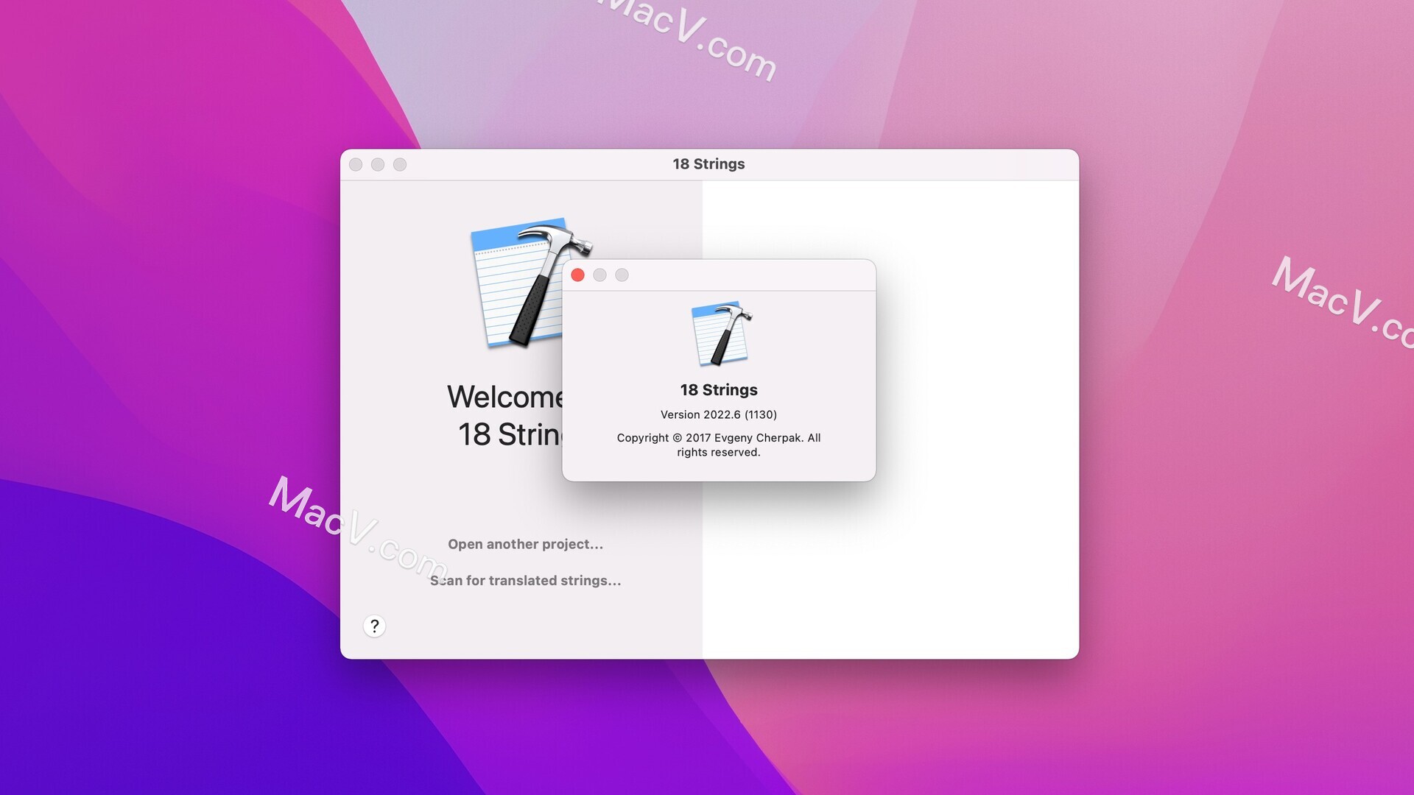Click the 18 Strings name in About dialog

coord(719,389)
